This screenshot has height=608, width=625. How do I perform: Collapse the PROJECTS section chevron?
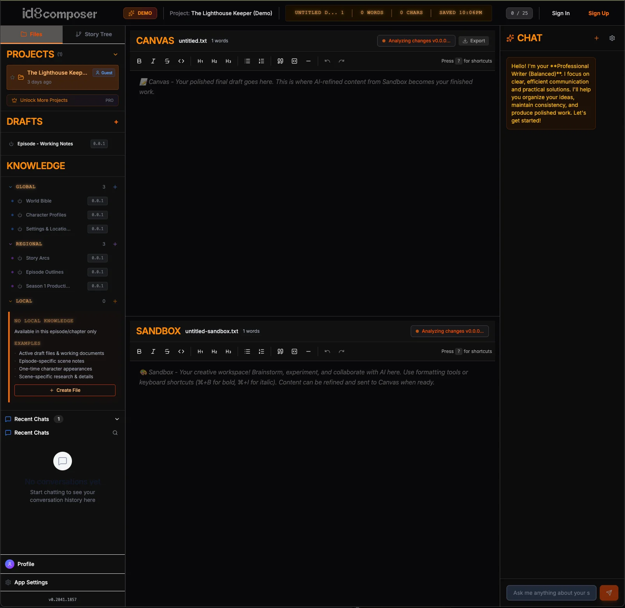(x=115, y=54)
